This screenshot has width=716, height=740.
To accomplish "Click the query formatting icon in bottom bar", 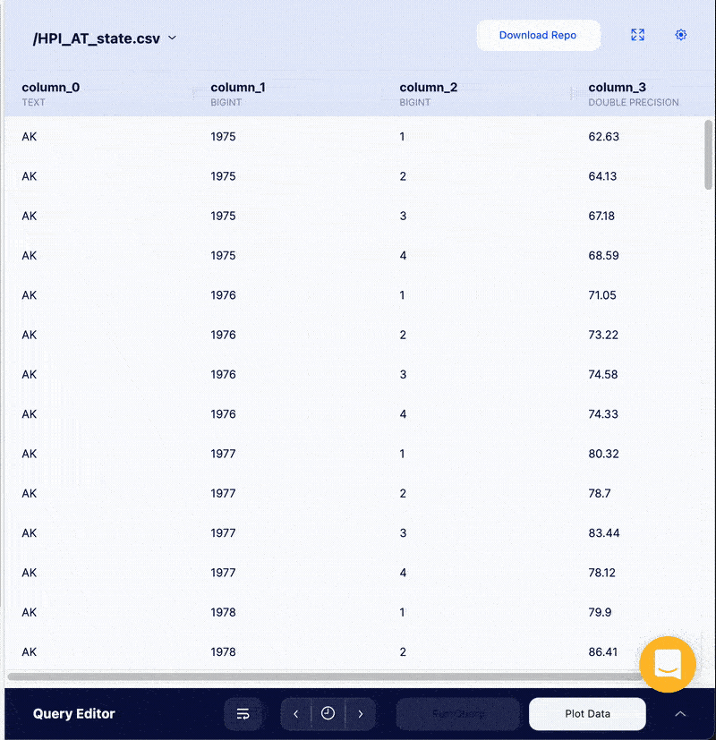I will pos(243,713).
